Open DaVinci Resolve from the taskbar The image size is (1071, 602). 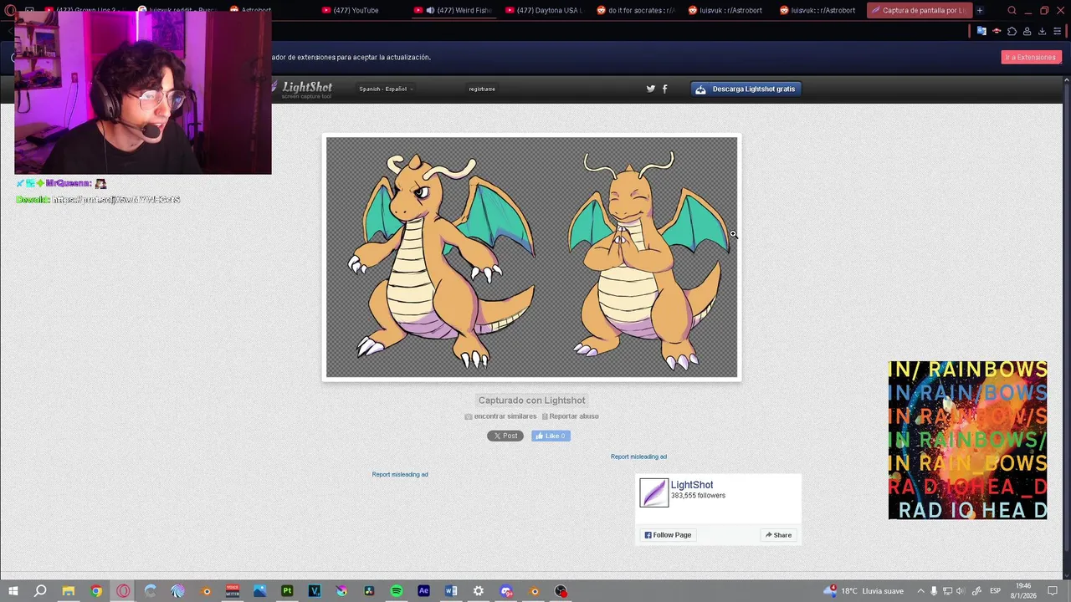click(369, 591)
